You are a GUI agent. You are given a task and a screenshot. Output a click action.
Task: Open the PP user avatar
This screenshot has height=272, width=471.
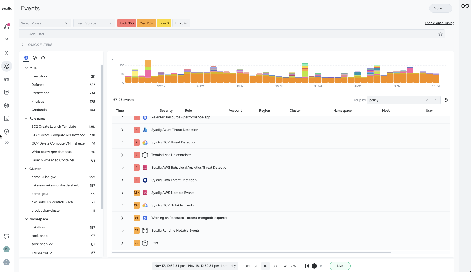(x=7, y=249)
